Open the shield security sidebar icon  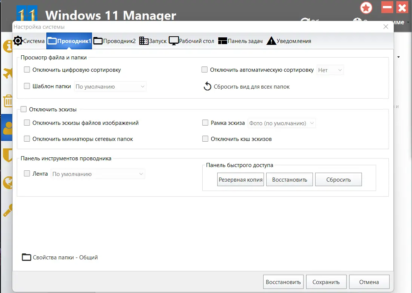pyautogui.click(x=7, y=155)
